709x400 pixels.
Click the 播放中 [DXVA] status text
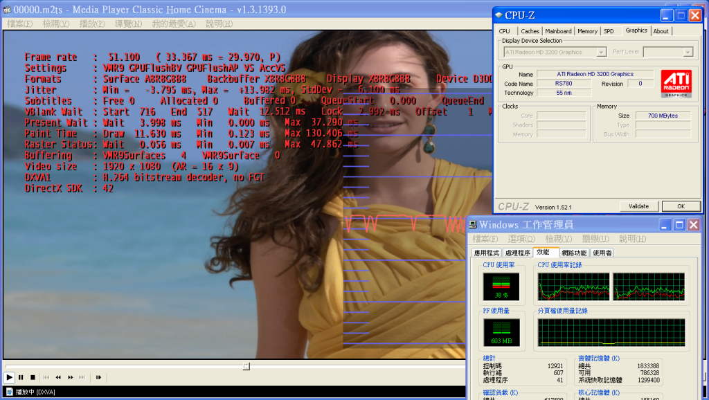point(35,392)
